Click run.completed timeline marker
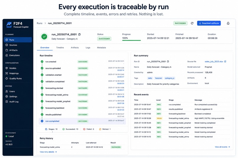This screenshot has width=238, height=158. click(42, 121)
